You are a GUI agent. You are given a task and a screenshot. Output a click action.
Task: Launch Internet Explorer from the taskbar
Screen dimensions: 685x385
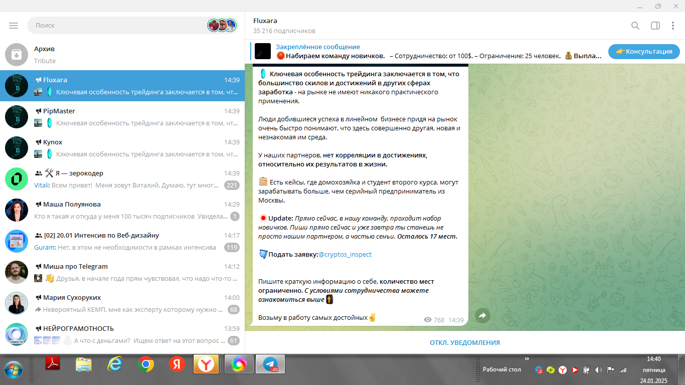point(115,364)
